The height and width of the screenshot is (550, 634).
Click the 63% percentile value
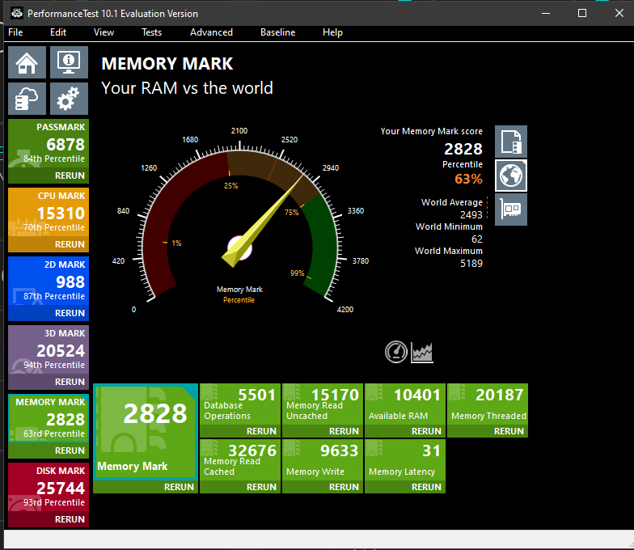[468, 179]
